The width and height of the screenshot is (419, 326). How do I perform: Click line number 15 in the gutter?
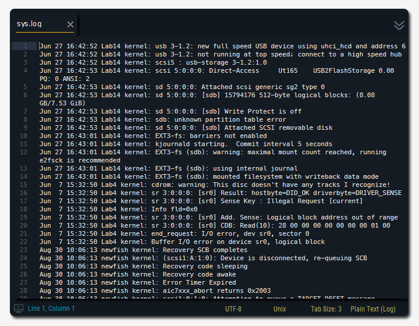tap(23, 185)
